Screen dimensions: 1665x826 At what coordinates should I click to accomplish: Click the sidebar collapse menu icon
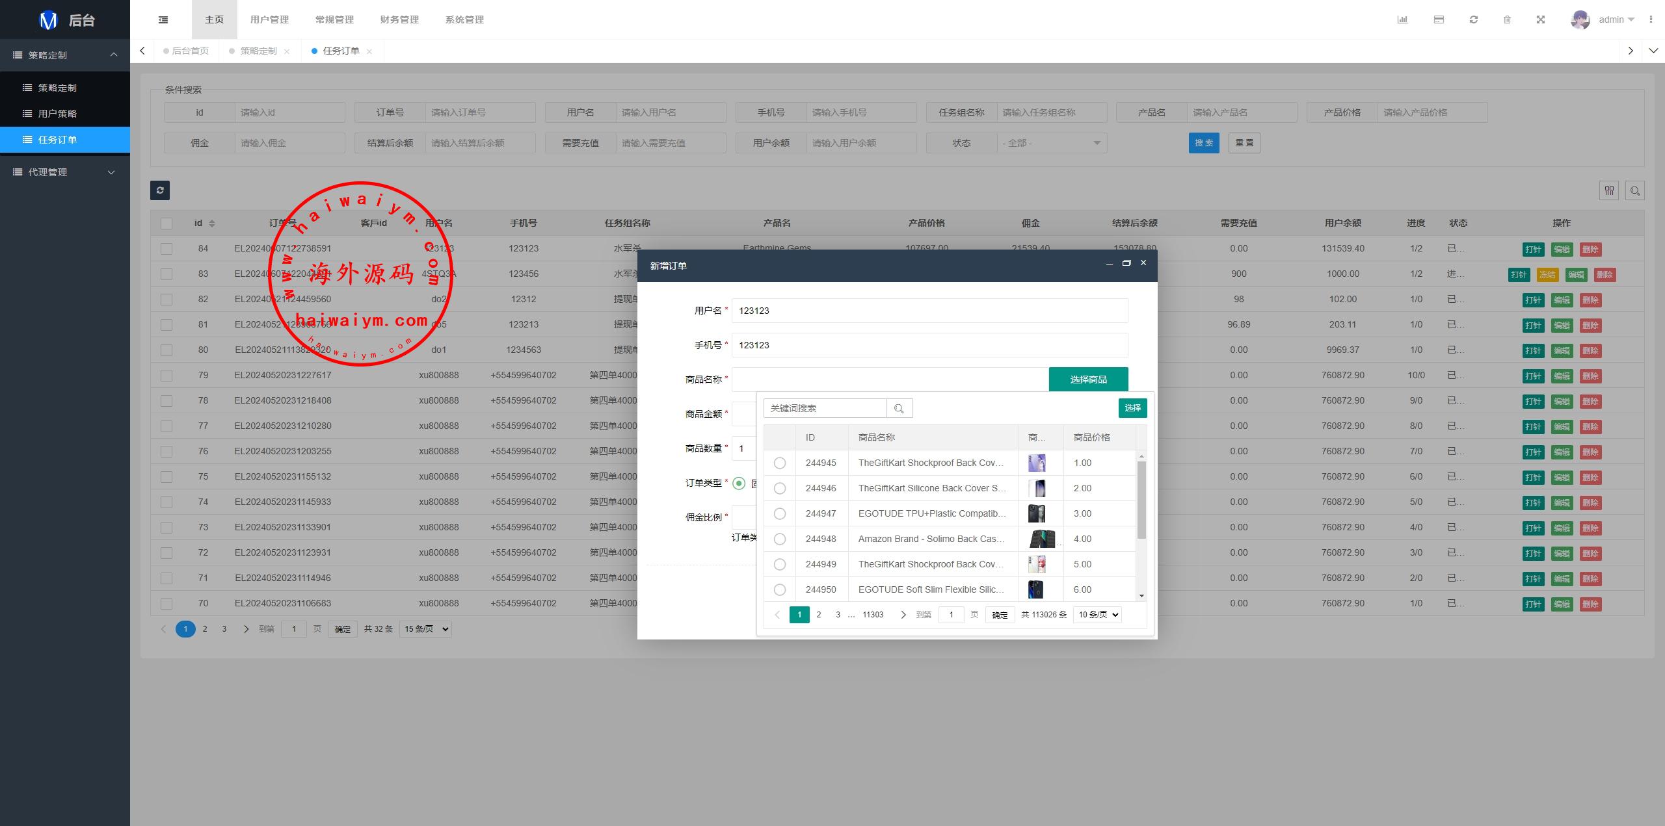pyautogui.click(x=163, y=19)
